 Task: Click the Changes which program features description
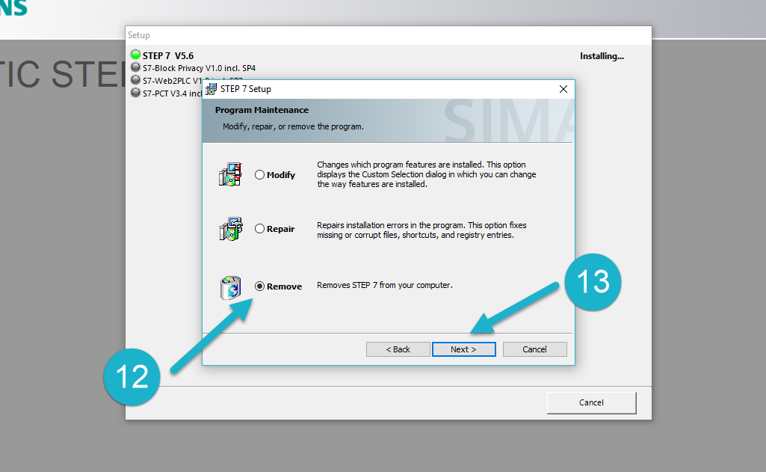point(427,174)
